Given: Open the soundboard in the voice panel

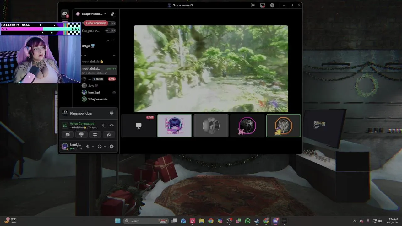Looking at the screenshot, I should pyautogui.click(x=109, y=135).
